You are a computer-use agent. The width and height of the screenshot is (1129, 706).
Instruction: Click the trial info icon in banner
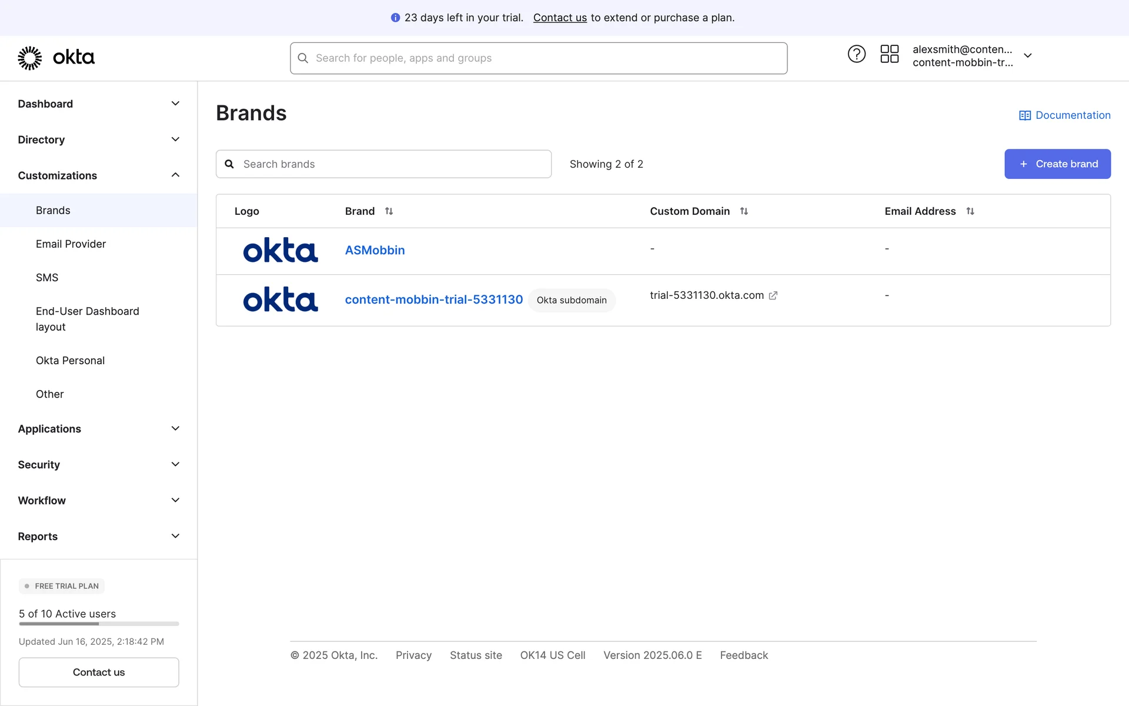[x=395, y=18]
